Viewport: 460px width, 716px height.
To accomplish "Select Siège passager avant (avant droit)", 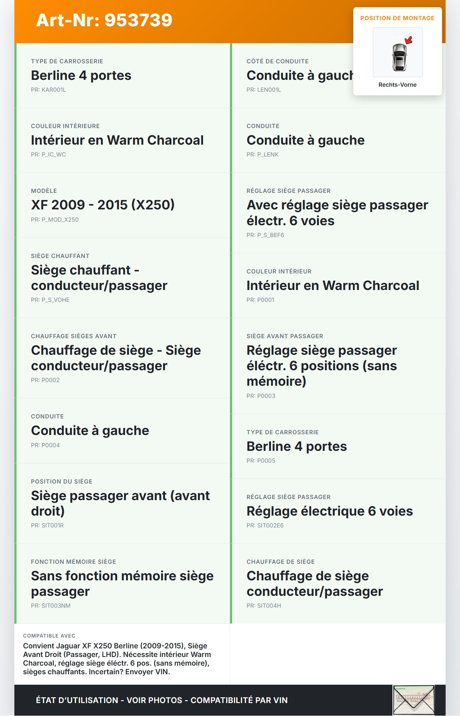I will click(x=120, y=503).
